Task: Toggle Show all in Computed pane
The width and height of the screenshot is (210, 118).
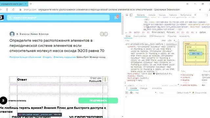Action: pos(206,71)
